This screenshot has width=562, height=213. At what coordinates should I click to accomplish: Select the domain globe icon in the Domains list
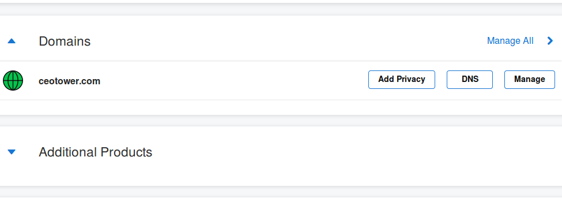[x=13, y=80]
